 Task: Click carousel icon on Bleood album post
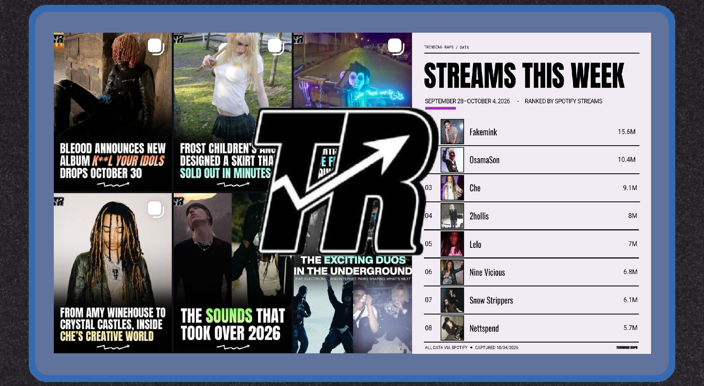click(x=156, y=47)
